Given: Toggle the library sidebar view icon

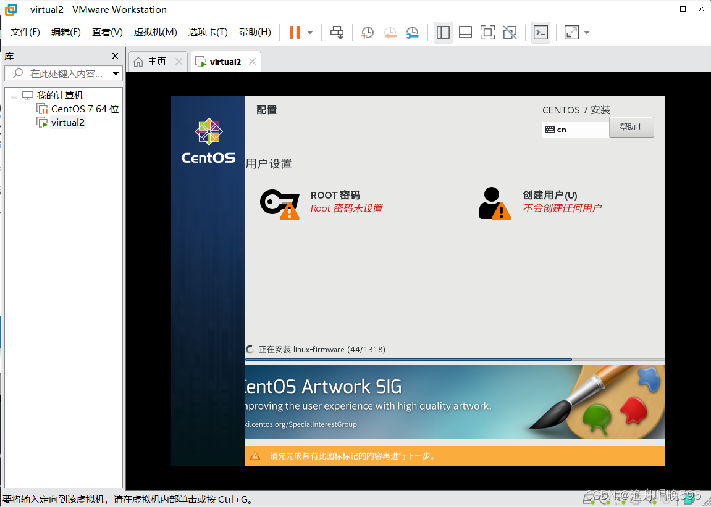Looking at the screenshot, I should point(443,33).
